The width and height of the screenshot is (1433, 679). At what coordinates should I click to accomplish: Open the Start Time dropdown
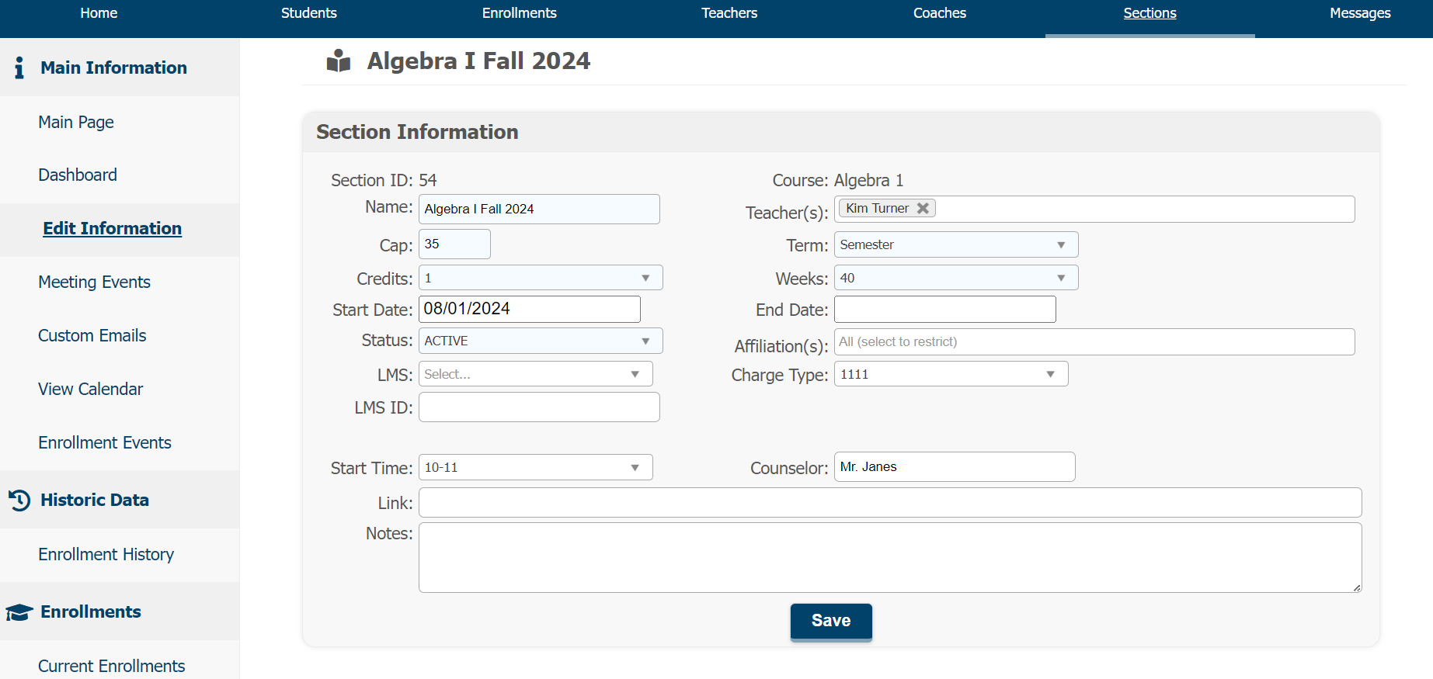[x=535, y=467]
